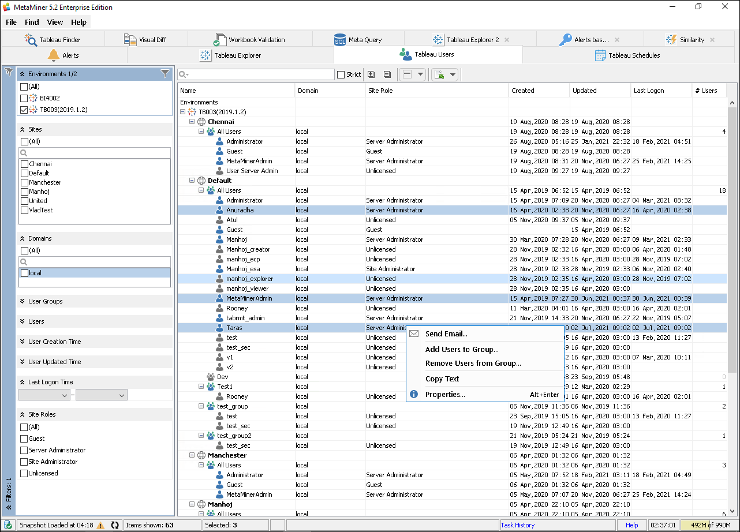Select the manhoj_explorer user row
740x532 pixels.
[452, 279]
